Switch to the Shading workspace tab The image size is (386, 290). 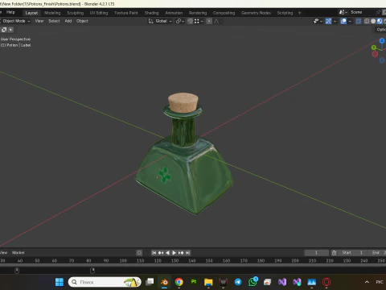pos(151,13)
